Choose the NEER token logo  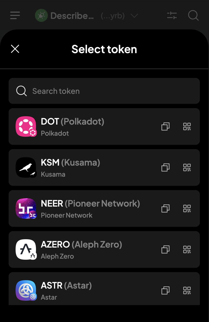[x=26, y=208]
